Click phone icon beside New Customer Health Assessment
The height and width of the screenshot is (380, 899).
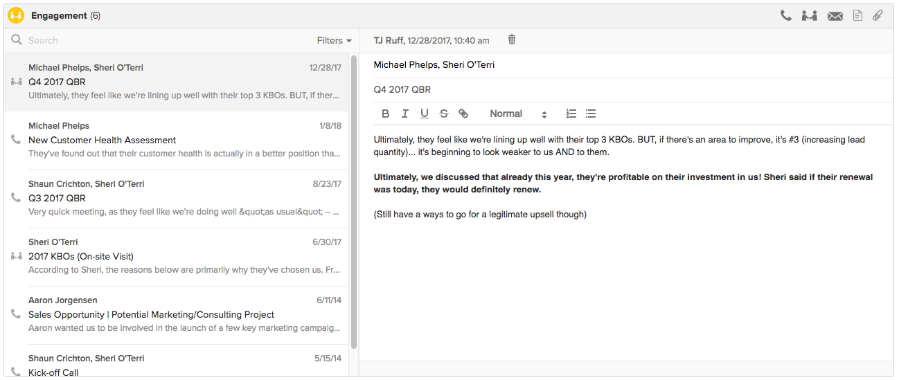pyautogui.click(x=16, y=140)
